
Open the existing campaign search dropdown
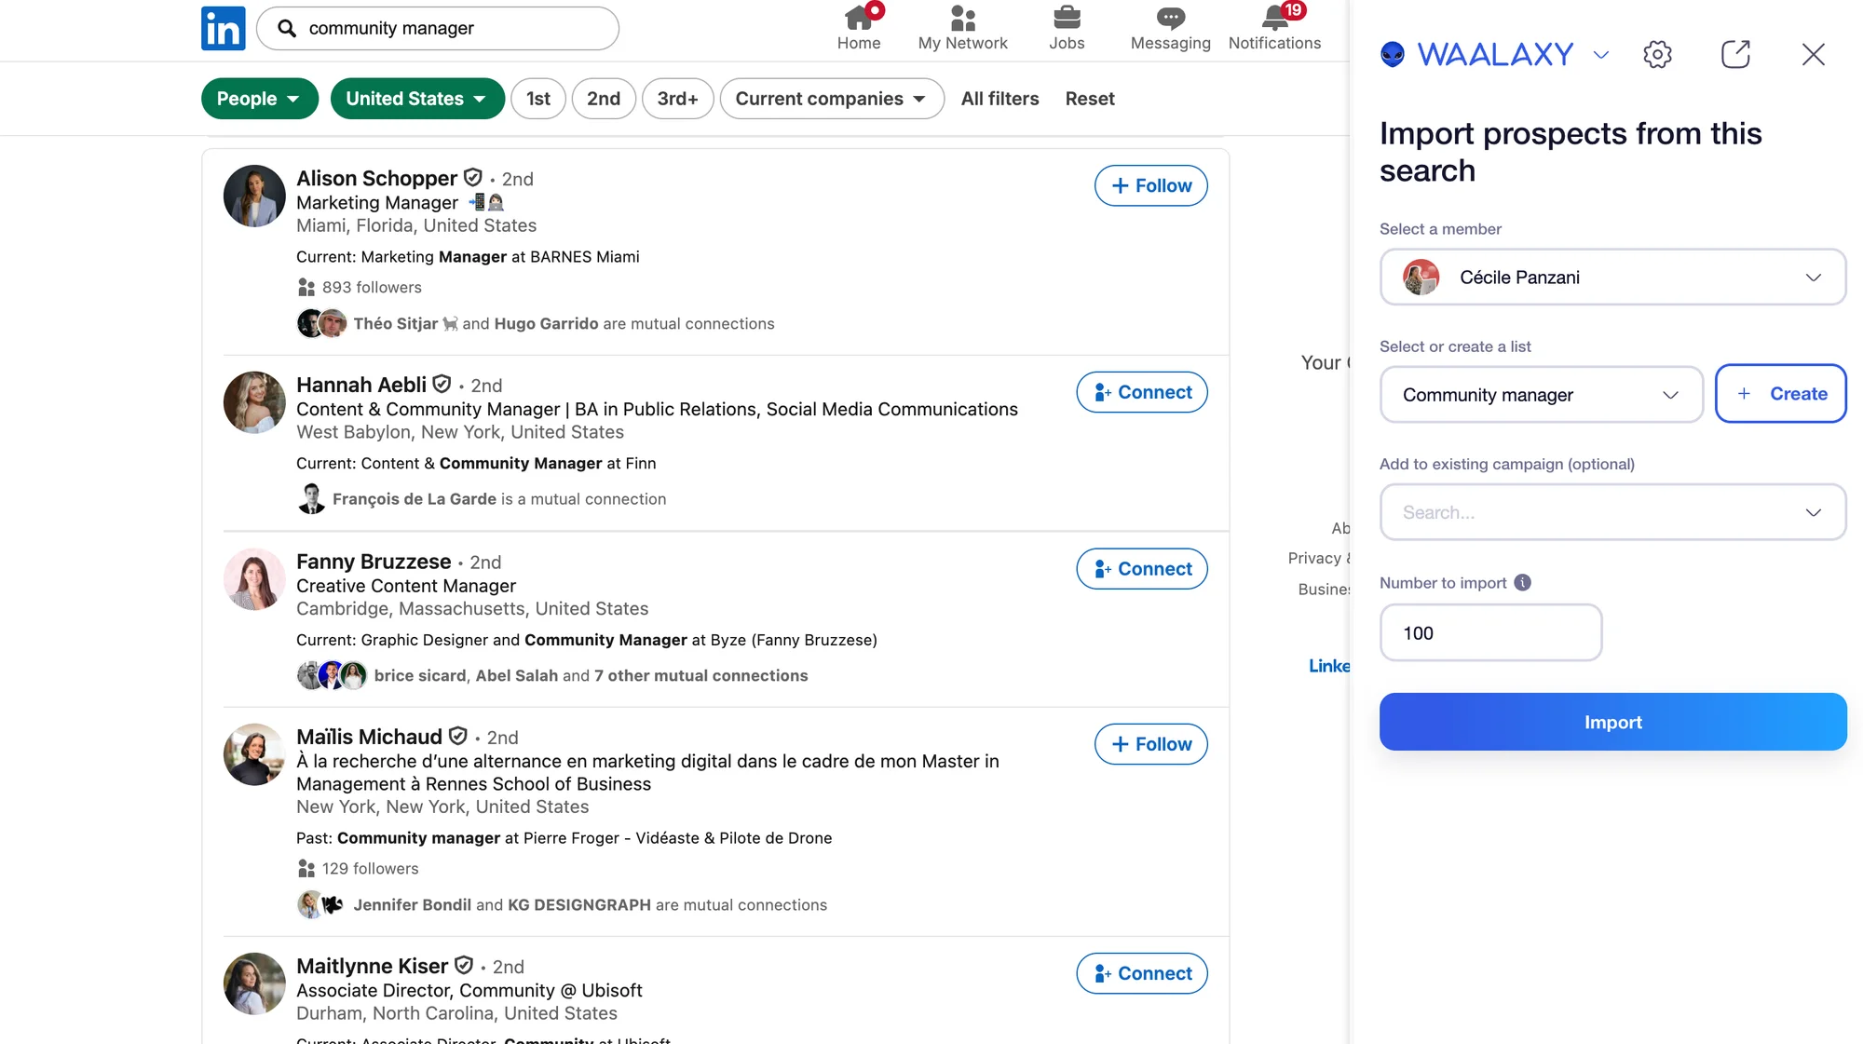[x=1612, y=511]
